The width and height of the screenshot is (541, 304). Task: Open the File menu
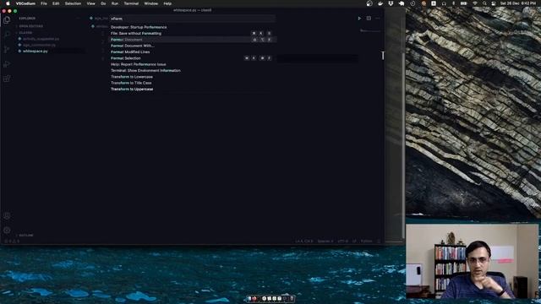(x=44, y=3)
